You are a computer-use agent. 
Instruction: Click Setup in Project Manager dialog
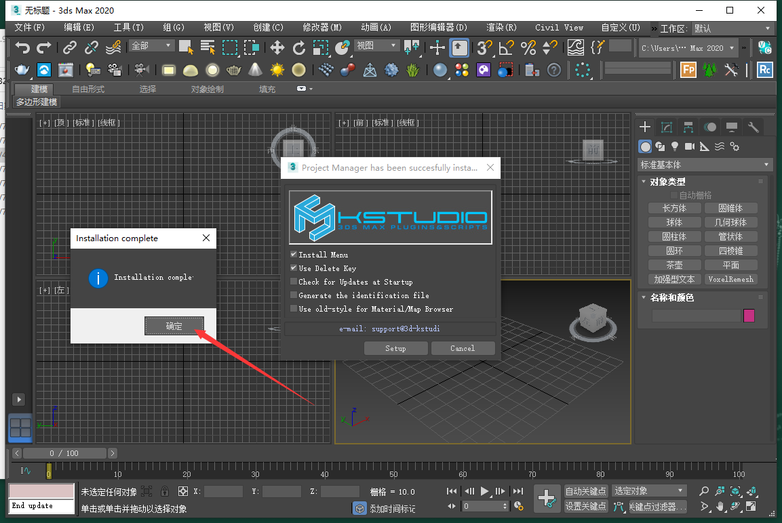[x=395, y=348]
